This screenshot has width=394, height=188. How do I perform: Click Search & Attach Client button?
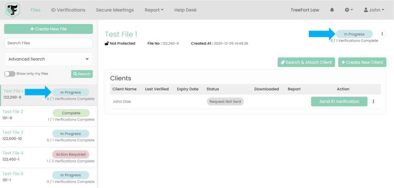[x=306, y=62]
